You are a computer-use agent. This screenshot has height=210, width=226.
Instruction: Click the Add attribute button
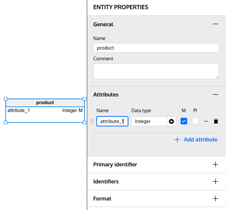pyautogui.click(x=196, y=139)
